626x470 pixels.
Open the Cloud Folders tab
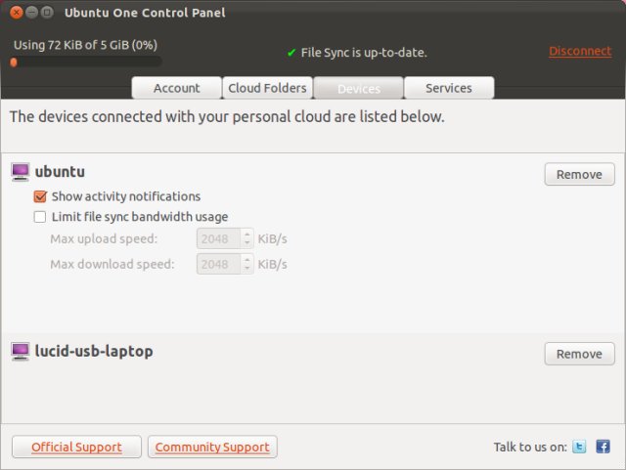[267, 88]
